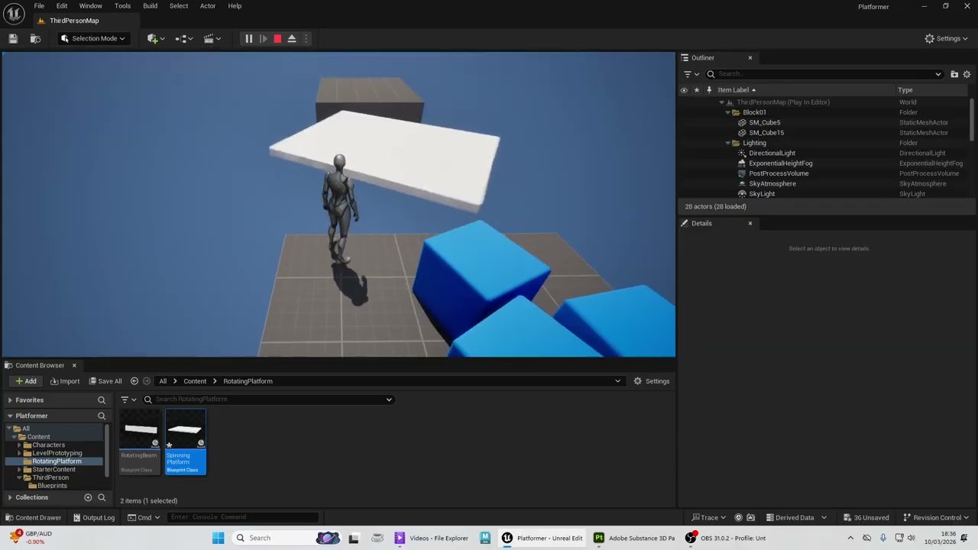This screenshot has height=550, width=978.
Task: Click the Outliner search field
Action: 824,74
